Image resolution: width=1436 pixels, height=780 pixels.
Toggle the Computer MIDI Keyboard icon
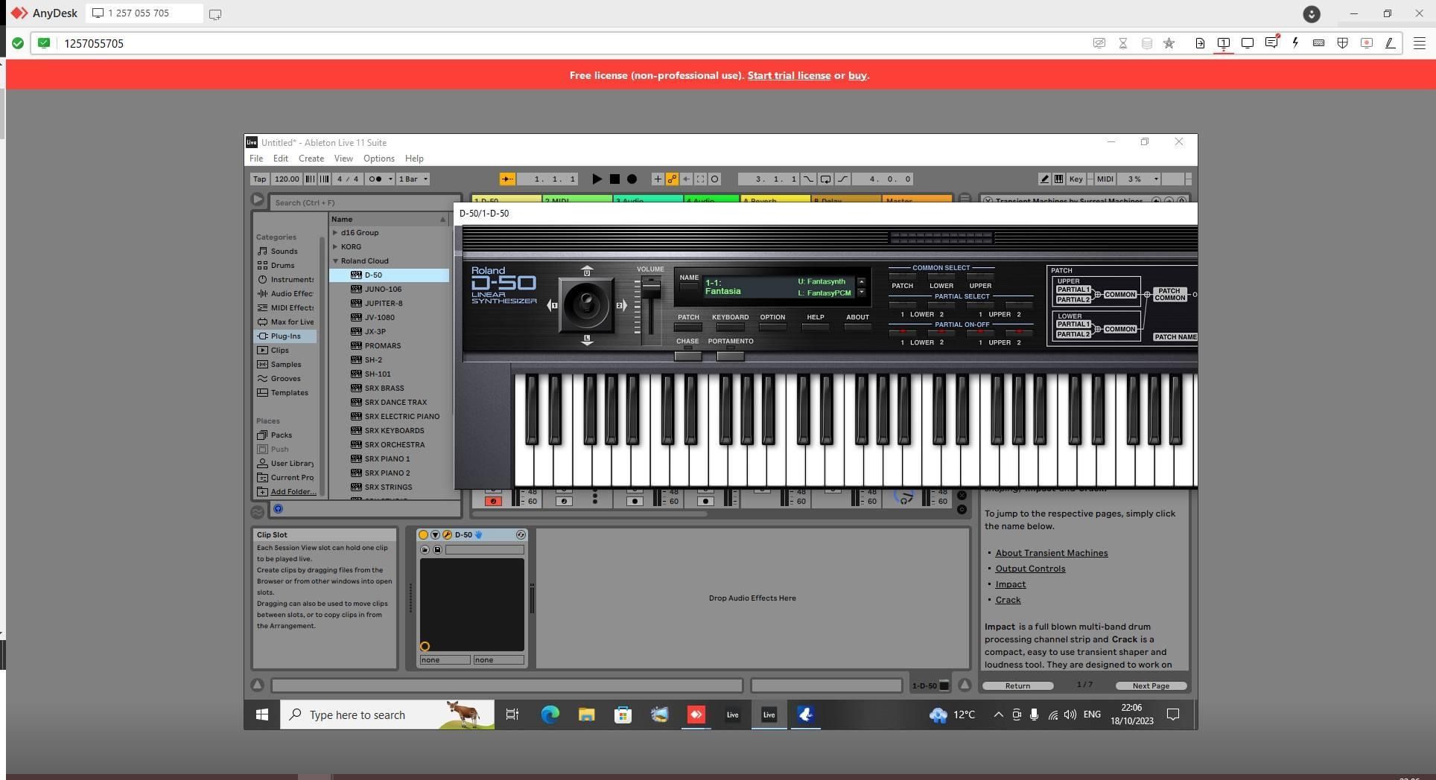coord(1058,179)
